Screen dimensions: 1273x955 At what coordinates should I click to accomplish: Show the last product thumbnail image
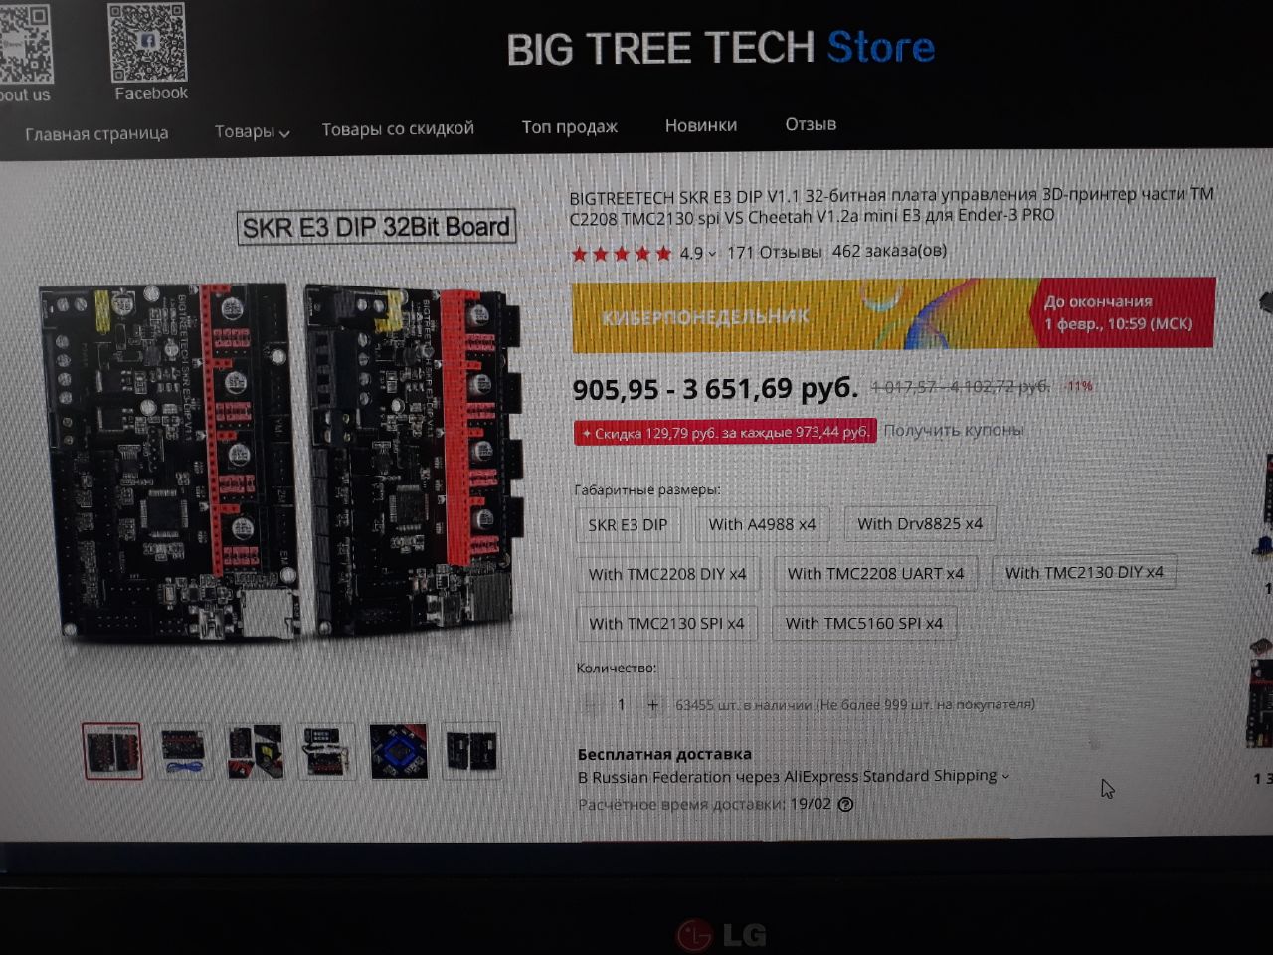pos(470,751)
